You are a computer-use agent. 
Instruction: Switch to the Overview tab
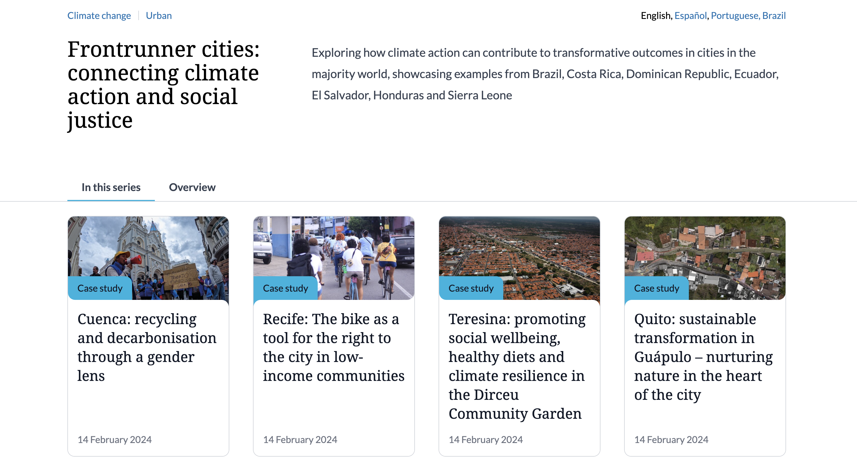[192, 187]
